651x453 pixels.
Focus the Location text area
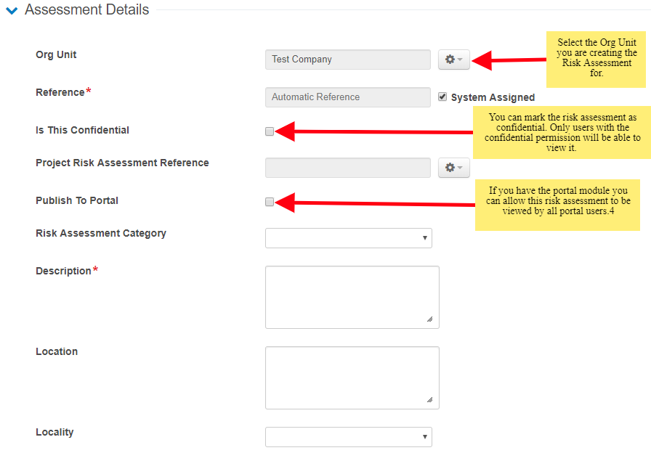pos(352,377)
